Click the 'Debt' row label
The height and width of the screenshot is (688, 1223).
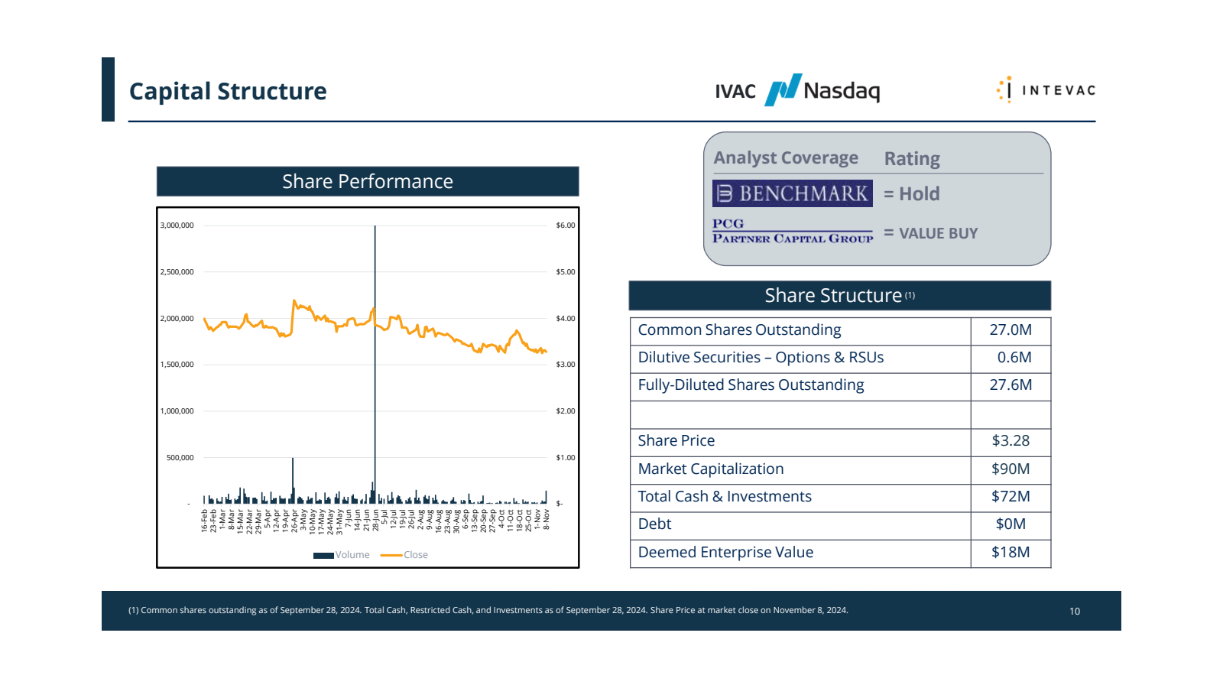(x=654, y=524)
